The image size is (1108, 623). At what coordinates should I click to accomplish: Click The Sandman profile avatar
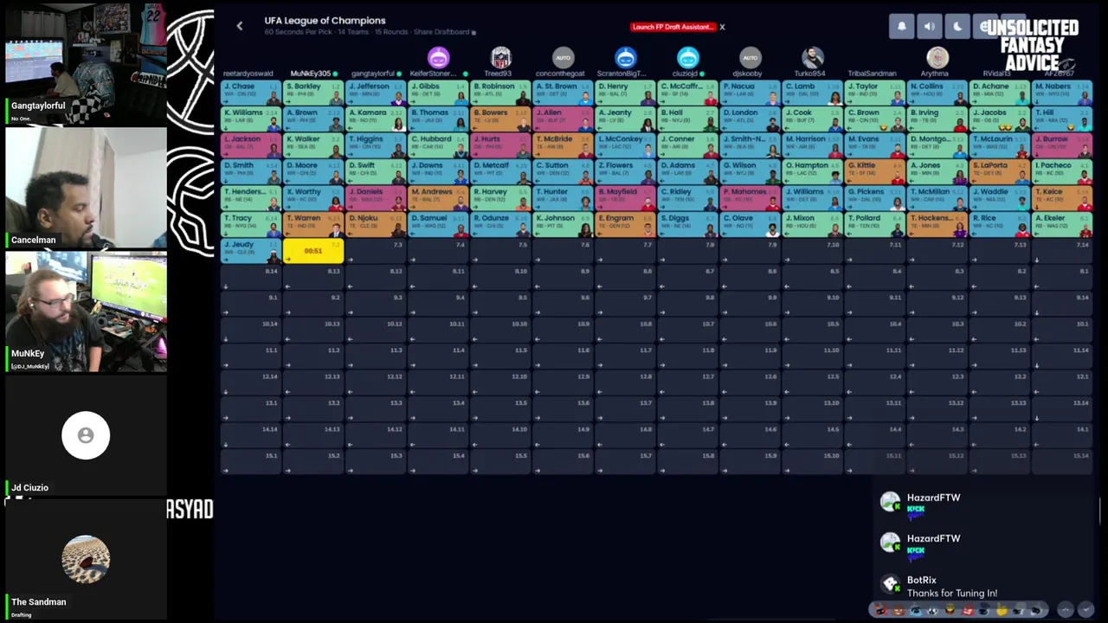[86, 559]
